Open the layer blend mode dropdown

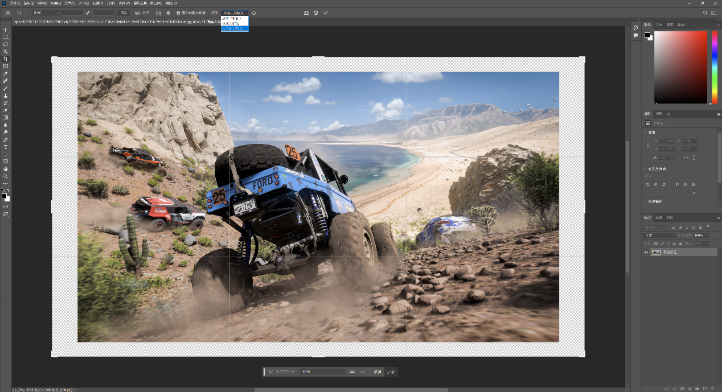pyautogui.click(x=659, y=235)
